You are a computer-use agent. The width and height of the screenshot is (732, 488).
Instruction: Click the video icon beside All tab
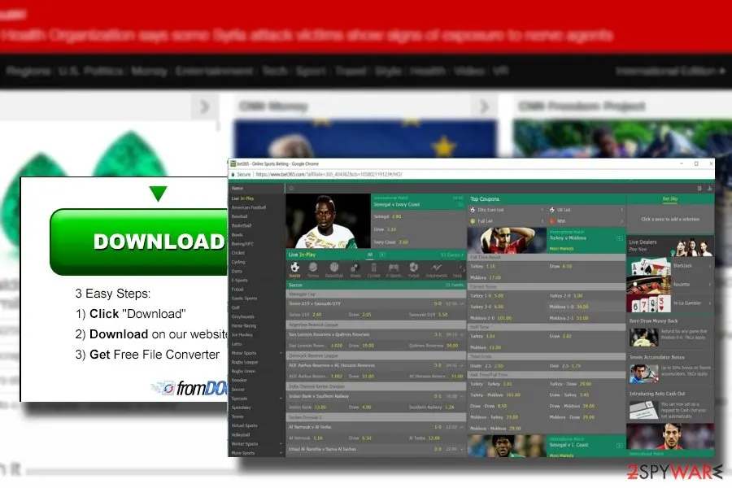pos(382,255)
